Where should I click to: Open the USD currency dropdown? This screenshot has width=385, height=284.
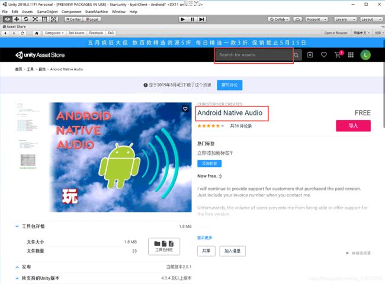pos(379,33)
